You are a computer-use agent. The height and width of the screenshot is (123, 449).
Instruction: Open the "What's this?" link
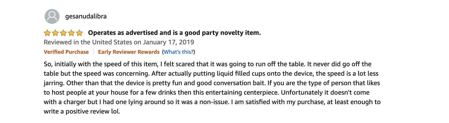tap(179, 52)
